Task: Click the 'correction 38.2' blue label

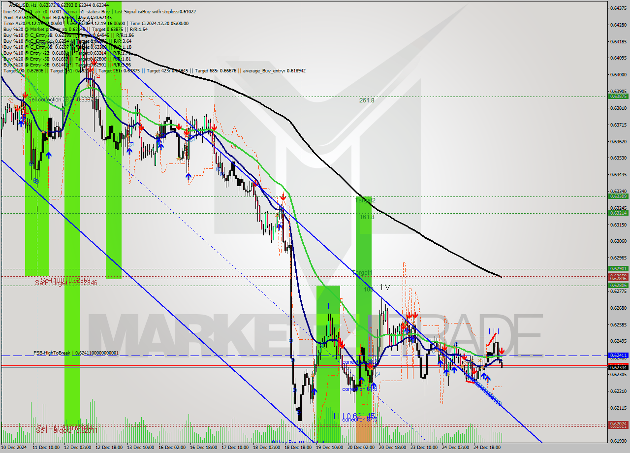Action: (x=359, y=362)
